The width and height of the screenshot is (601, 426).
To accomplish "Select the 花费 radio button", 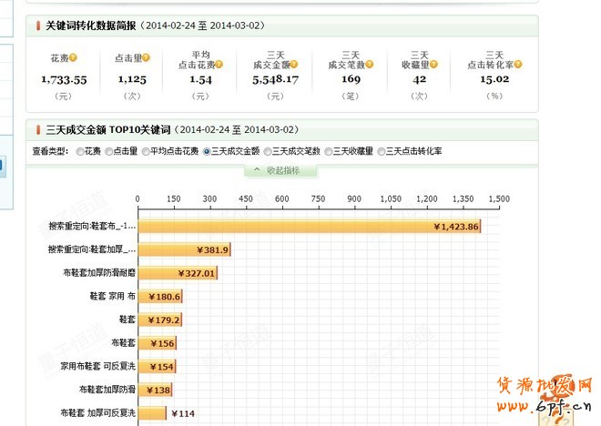I will pyautogui.click(x=80, y=151).
